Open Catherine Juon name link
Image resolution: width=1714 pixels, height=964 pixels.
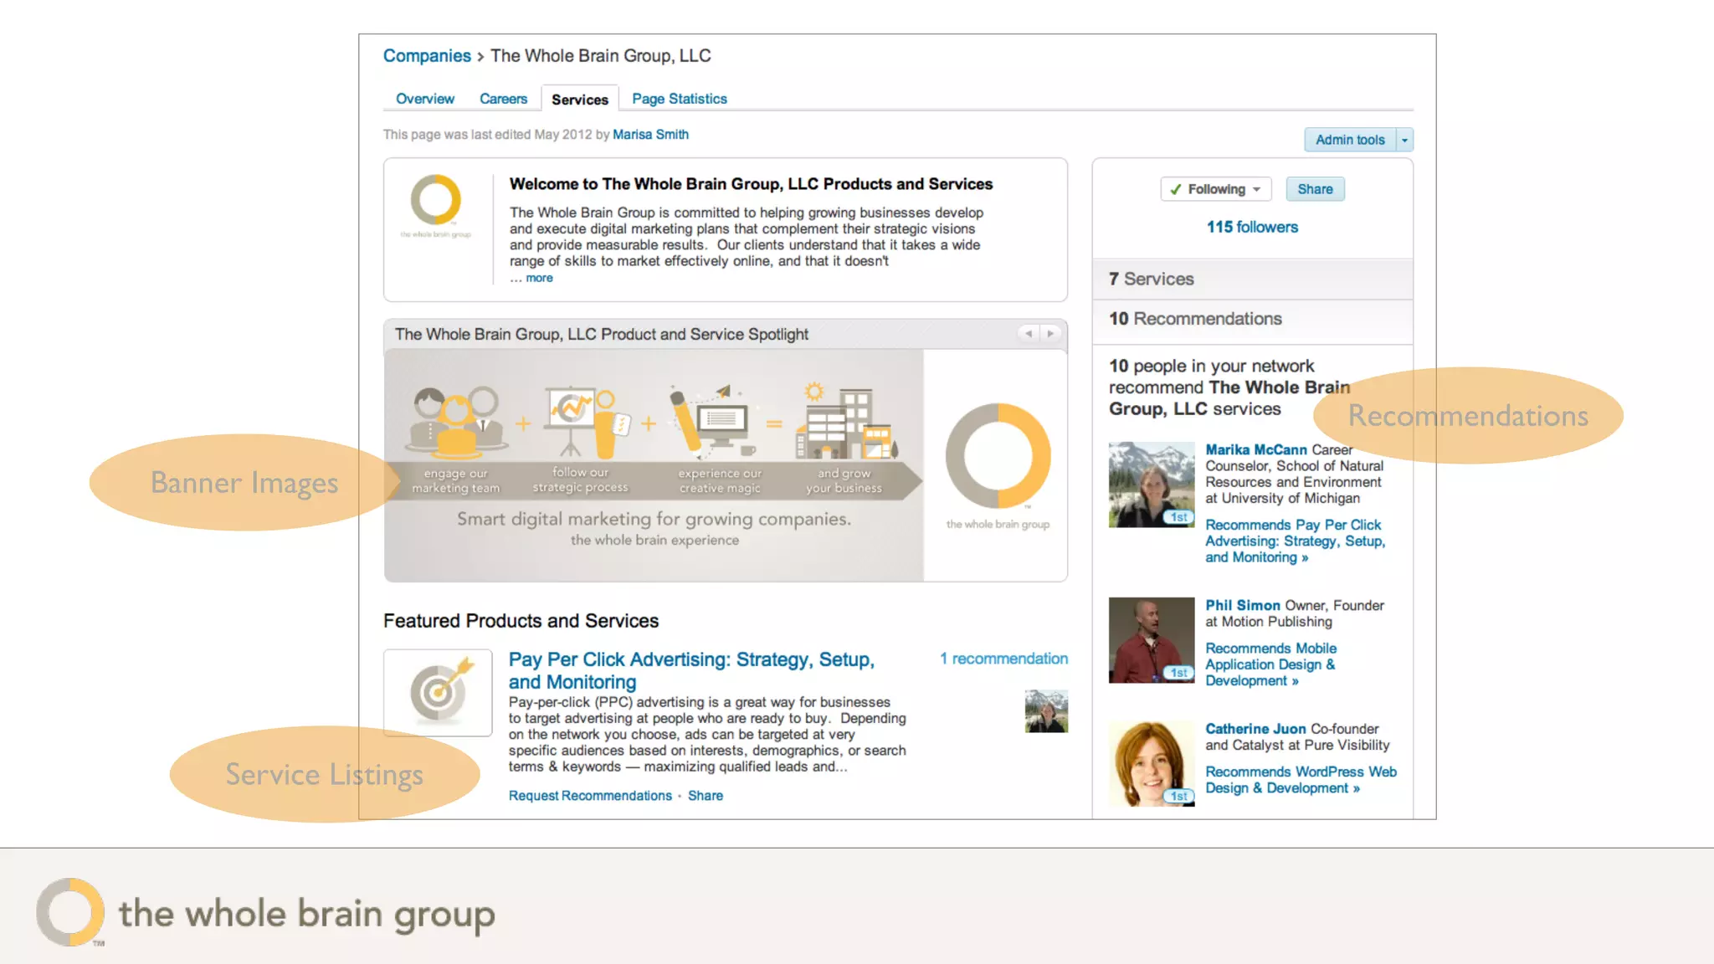(x=1255, y=729)
